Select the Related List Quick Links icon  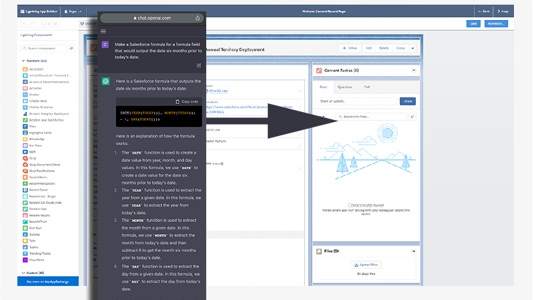tap(25, 203)
